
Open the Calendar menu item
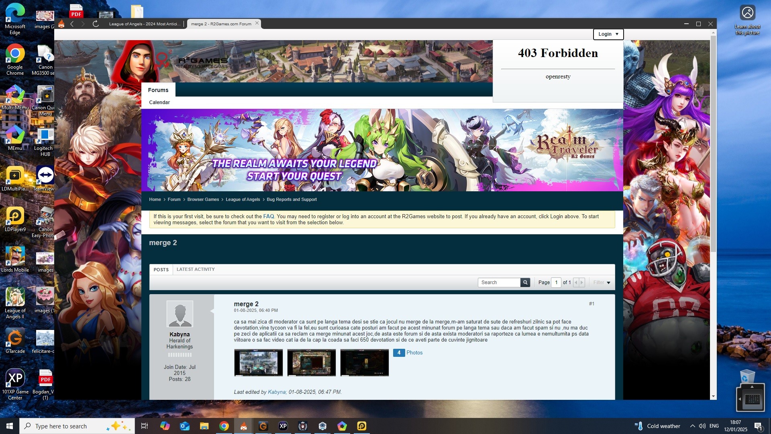159,102
